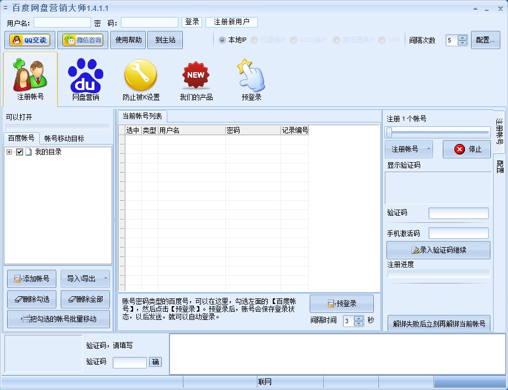The width and height of the screenshot is (508, 390).
Task: Select the 本地IP radio button
Action: point(223,39)
